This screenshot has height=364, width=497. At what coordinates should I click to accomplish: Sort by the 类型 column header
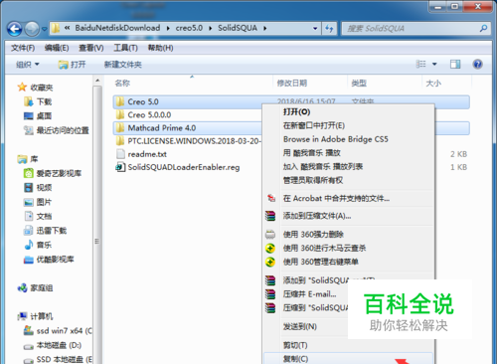(x=359, y=83)
